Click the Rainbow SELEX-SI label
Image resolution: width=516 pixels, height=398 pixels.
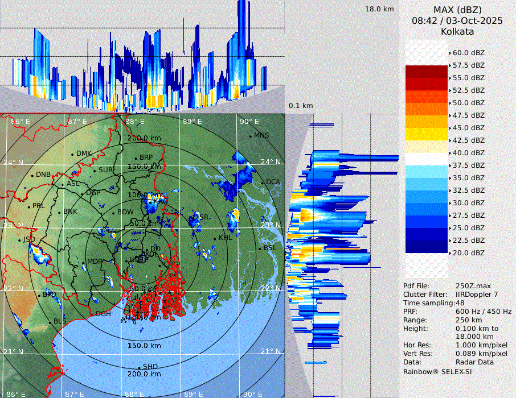pyautogui.click(x=437, y=371)
